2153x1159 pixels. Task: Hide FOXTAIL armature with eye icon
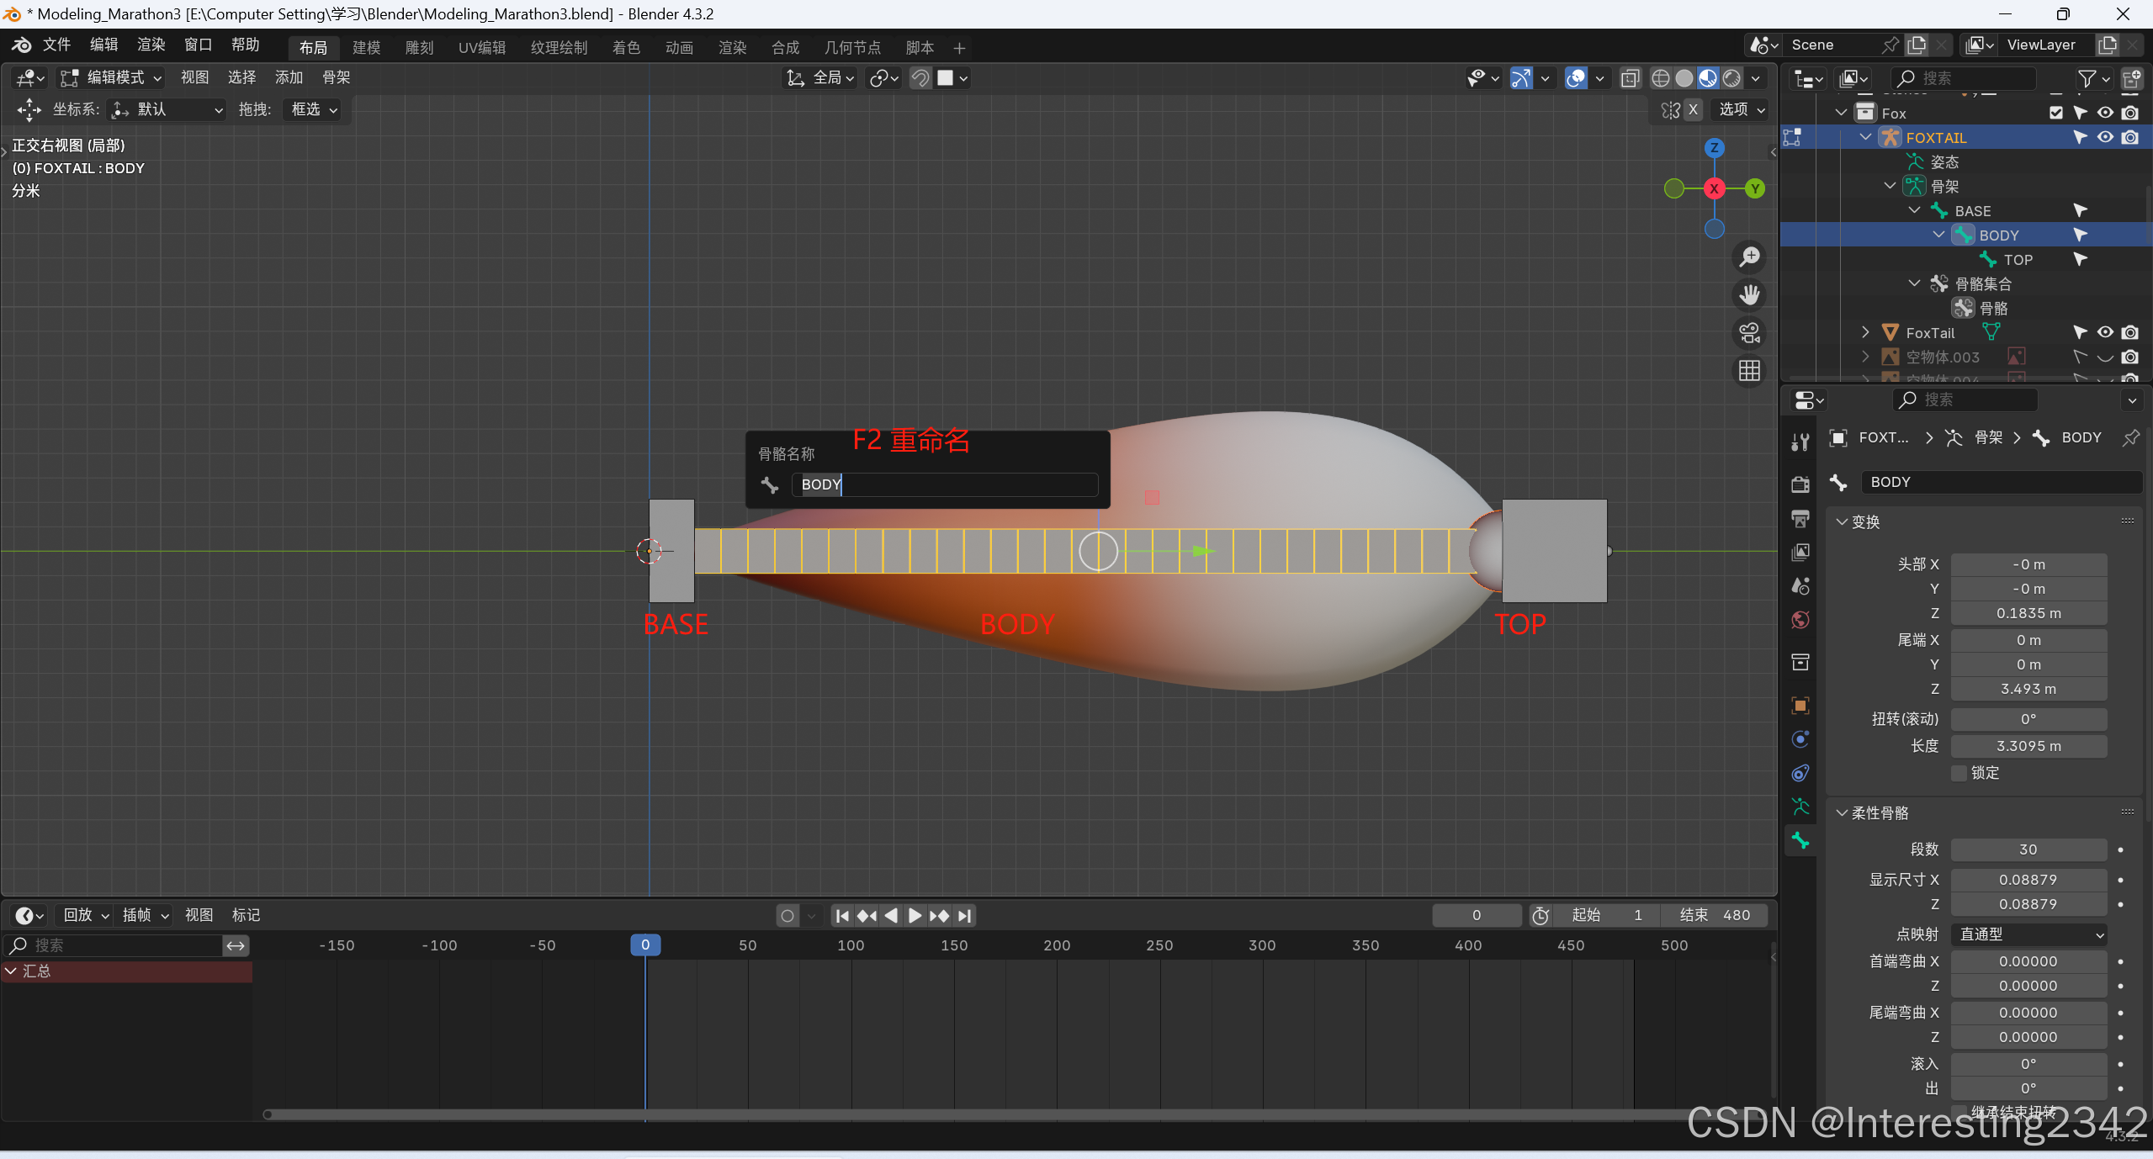pos(2105,137)
